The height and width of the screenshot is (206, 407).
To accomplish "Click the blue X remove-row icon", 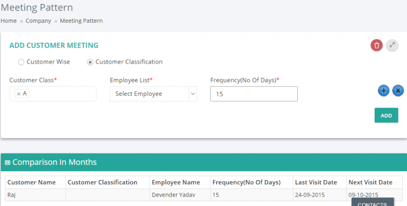I will [x=398, y=91].
